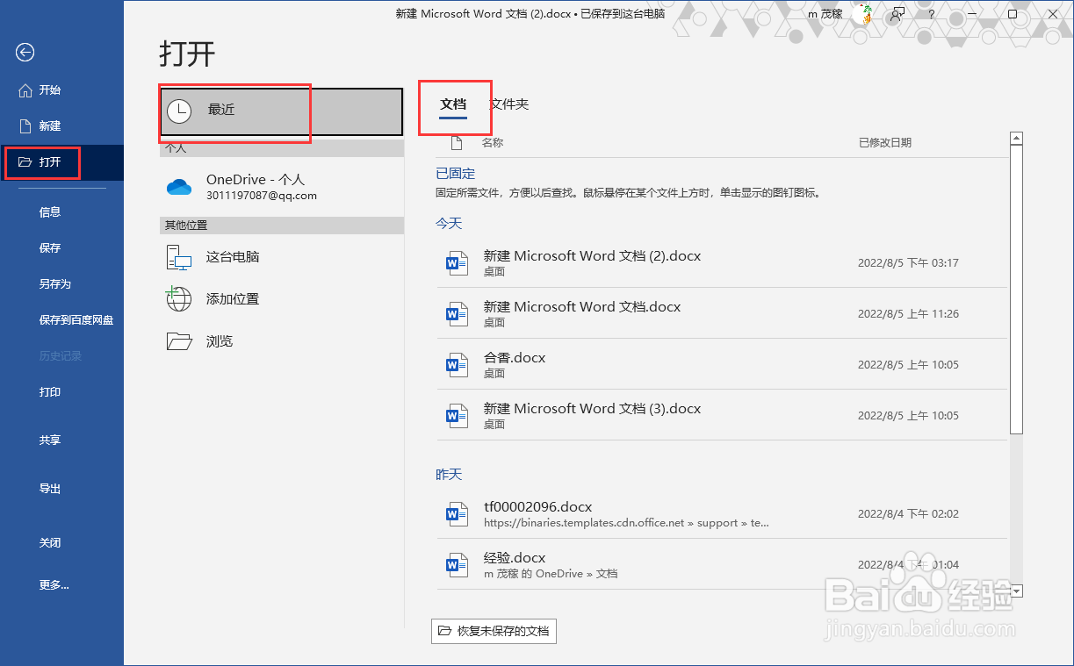The width and height of the screenshot is (1074, 666).
Task: Sort by 名称 column header
Action: pos(493,142)
